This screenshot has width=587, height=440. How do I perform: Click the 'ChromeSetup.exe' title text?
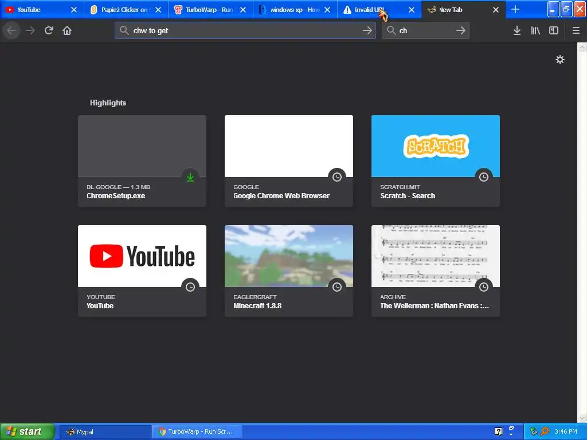[x=116, y=196]
